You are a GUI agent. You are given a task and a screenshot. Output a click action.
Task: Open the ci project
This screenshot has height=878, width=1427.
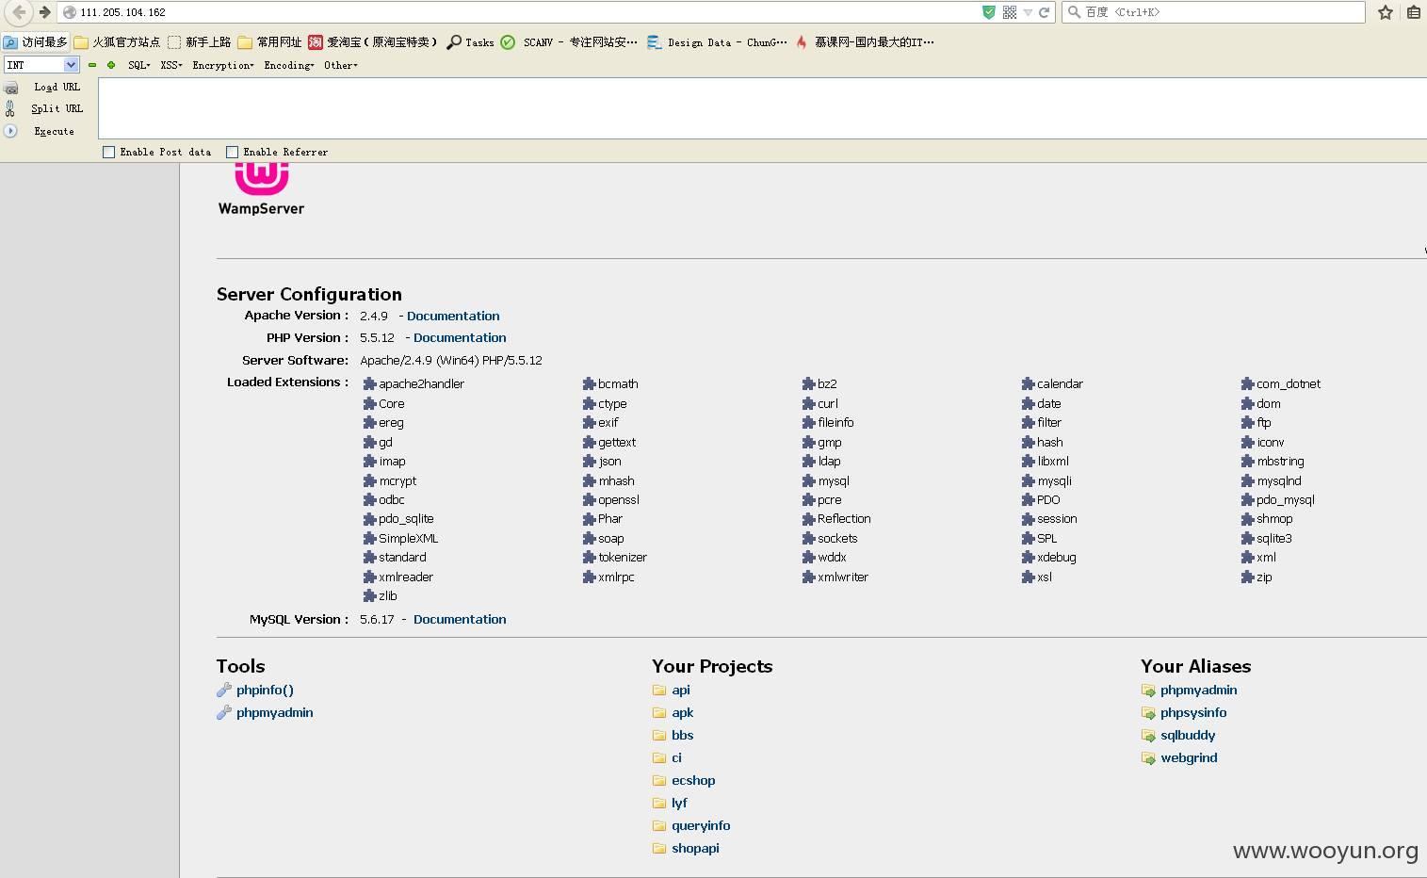point(676,758)
